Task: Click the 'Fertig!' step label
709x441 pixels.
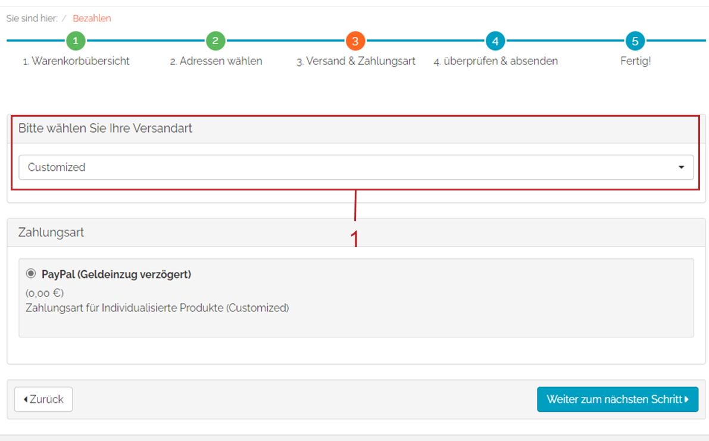Action: [635, 61]
